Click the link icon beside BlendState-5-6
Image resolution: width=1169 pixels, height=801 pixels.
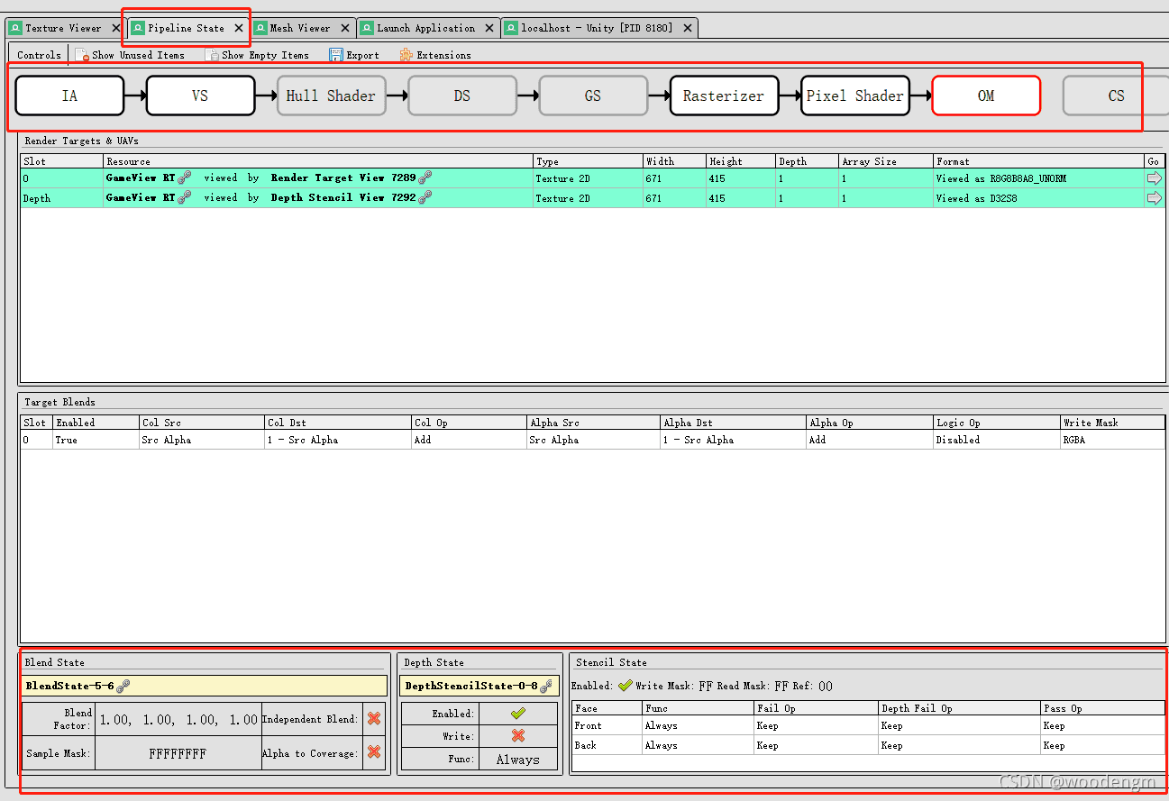[x=123, y=686]
